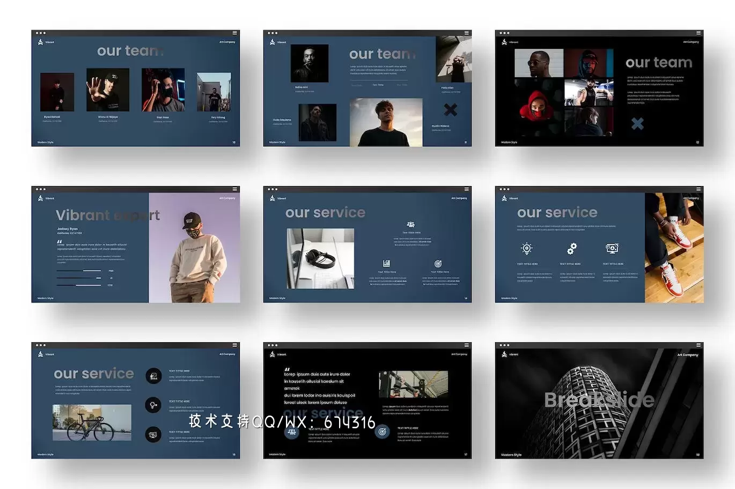Screen dimensions: 735x489
Task: Click the lightbulb icon on sneakers service slide
Action: click(x=527, y=248)
